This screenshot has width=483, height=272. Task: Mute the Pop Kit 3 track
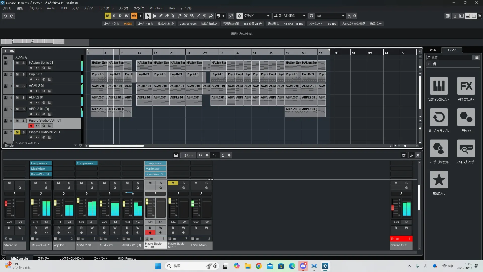tap(17, 74)
